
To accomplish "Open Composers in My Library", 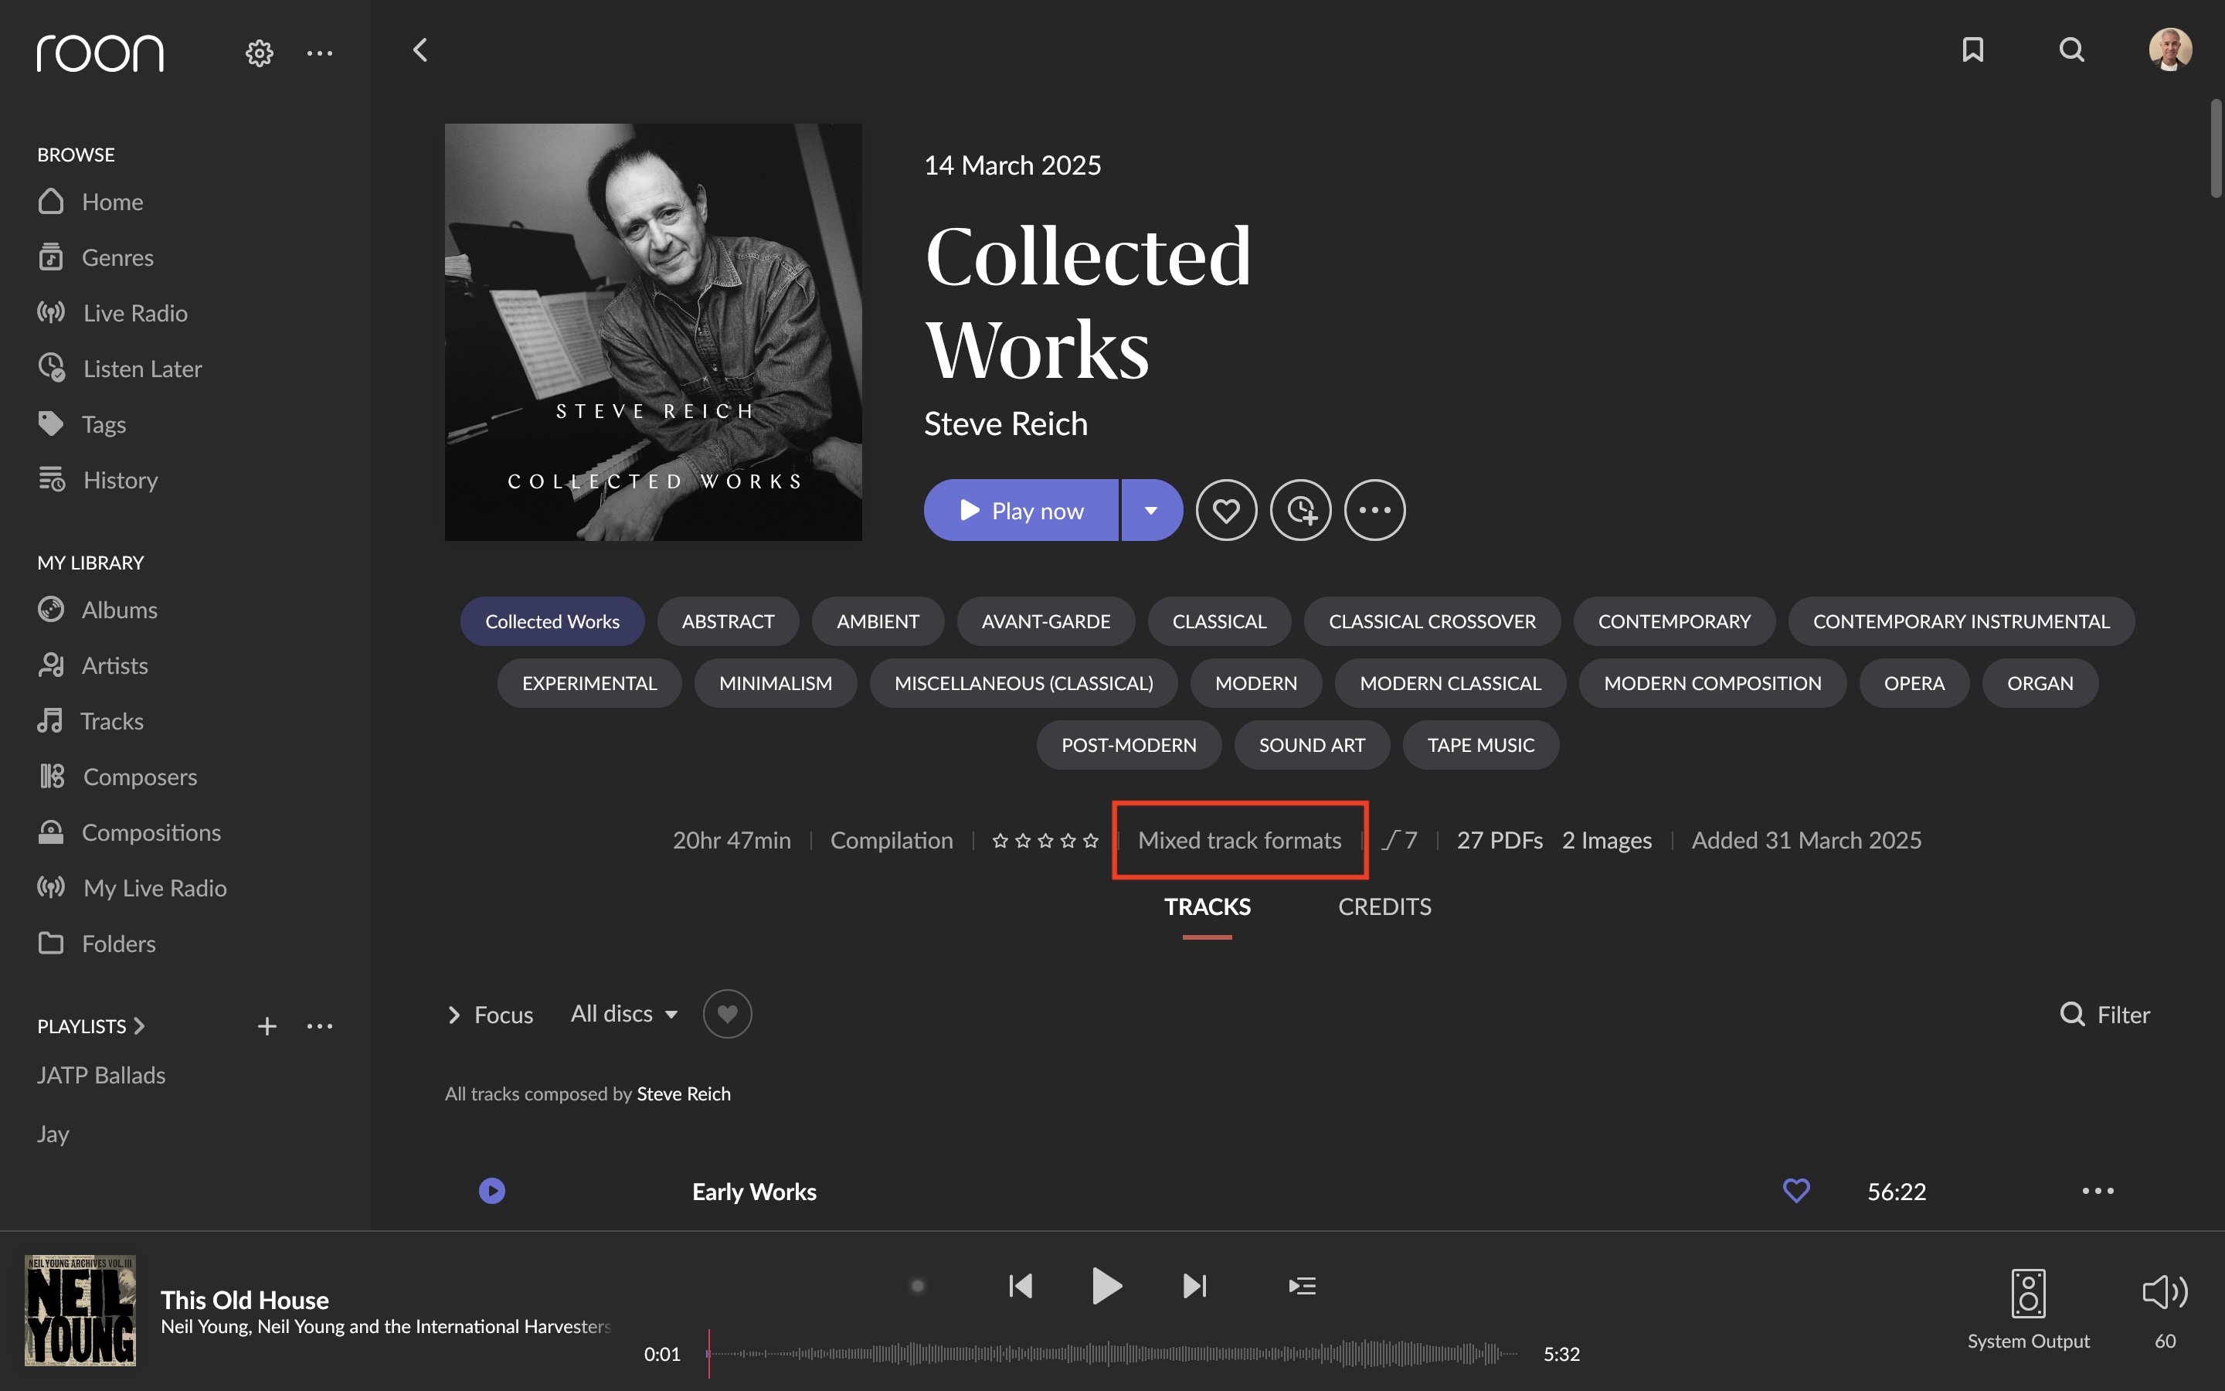I will point(117,777).
